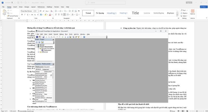
Task: Click the View Microsoft Word icon in VBA toolbar
Action: pyautogui.click(x=37, y=37)
